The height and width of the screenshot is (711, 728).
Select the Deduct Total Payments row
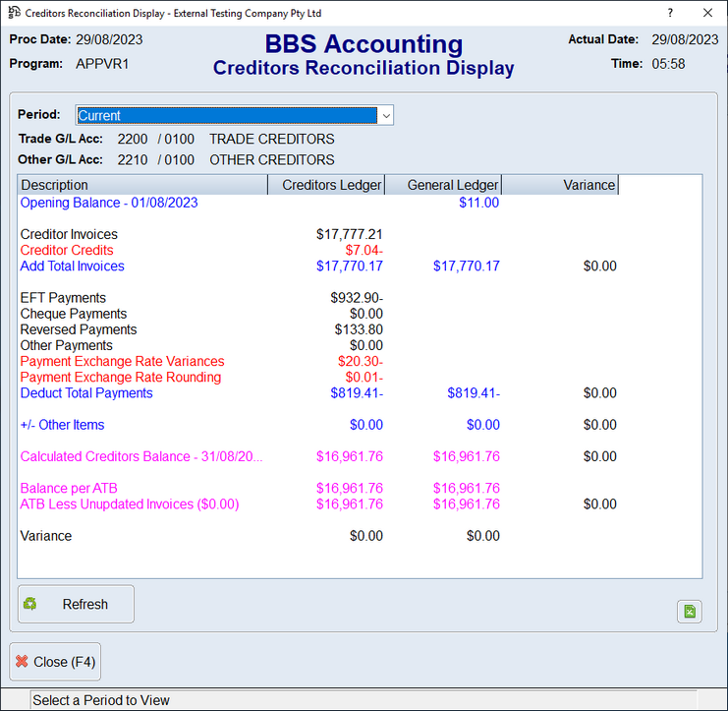pos(86,393)
